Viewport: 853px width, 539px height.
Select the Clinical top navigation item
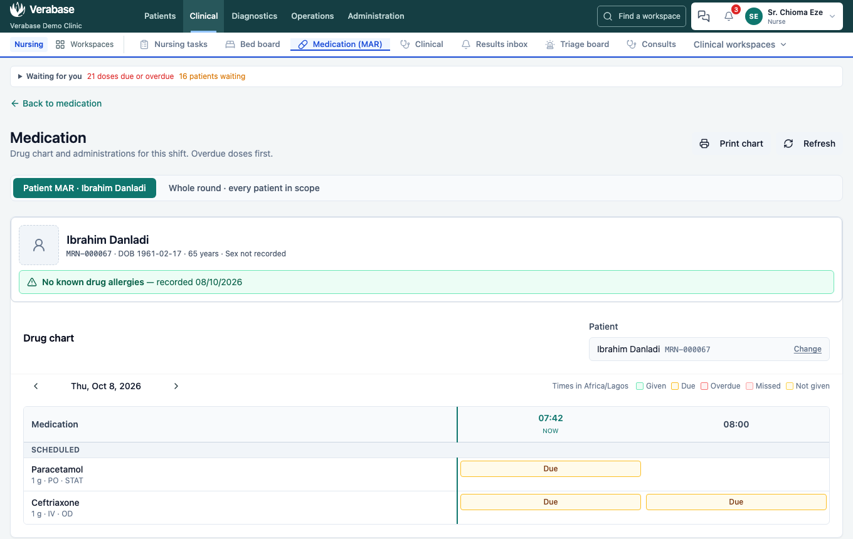204,16
